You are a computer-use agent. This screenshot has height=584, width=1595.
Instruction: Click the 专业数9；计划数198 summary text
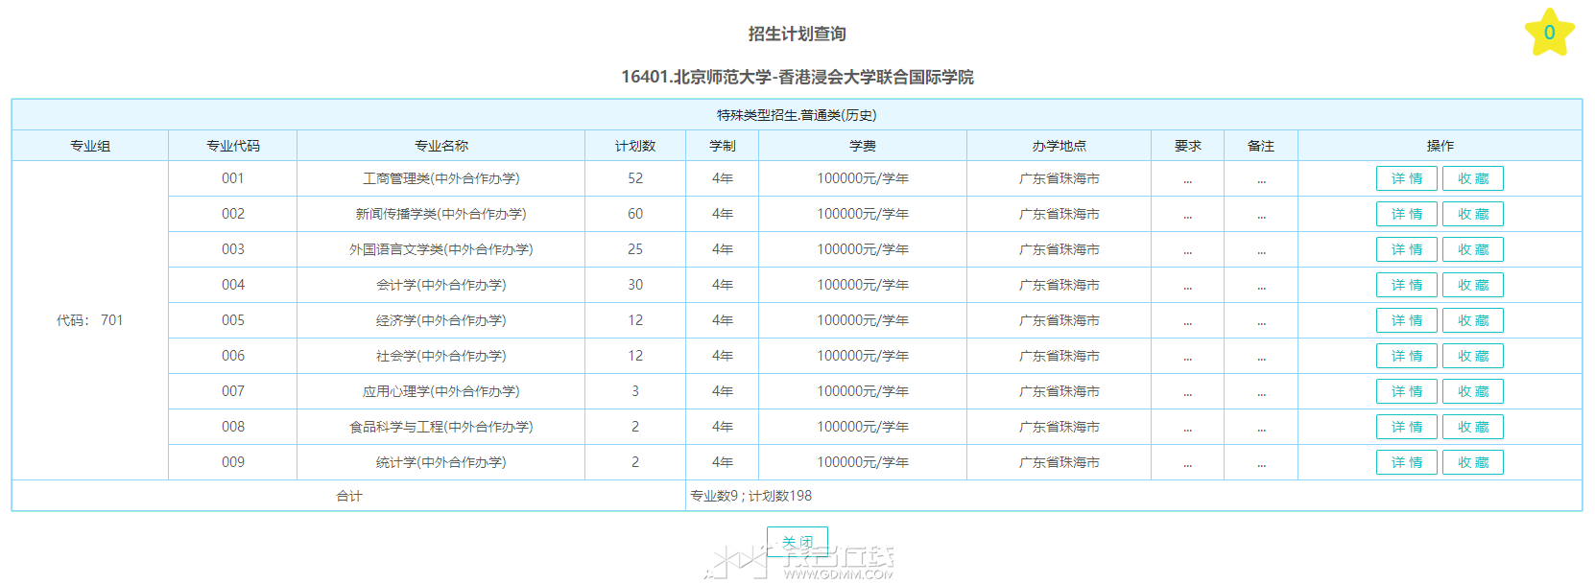point(751,496)
